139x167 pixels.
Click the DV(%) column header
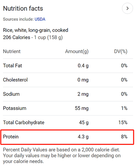(121, 51)
